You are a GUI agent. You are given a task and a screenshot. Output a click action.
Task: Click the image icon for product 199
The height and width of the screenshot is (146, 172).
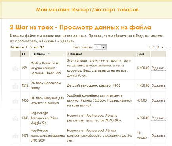click(15, 68)
